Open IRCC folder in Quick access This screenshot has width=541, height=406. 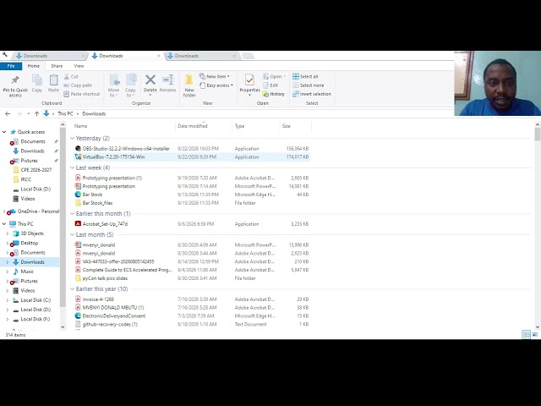tap(25, 179)
